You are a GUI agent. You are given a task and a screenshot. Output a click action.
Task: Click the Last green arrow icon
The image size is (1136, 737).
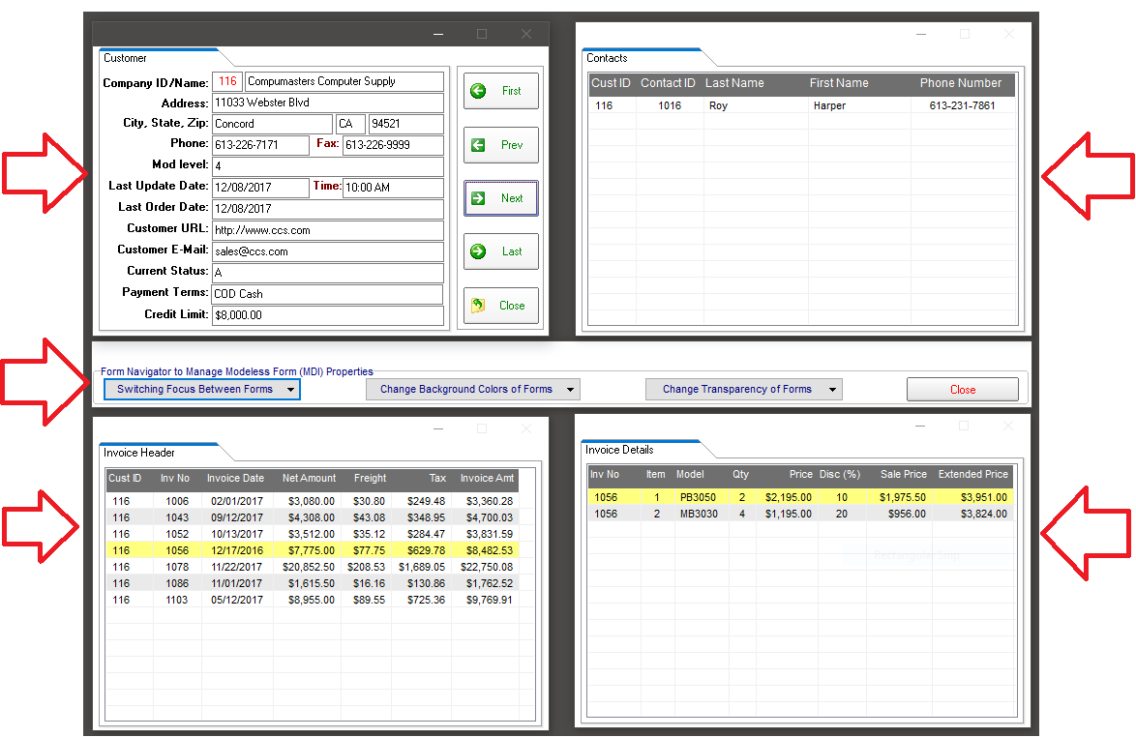point(478,251)
